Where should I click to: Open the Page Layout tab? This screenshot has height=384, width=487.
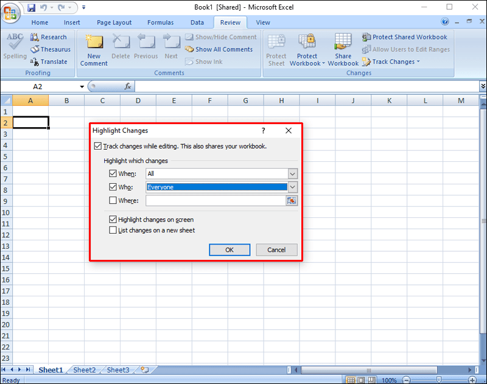click(114, 23)
